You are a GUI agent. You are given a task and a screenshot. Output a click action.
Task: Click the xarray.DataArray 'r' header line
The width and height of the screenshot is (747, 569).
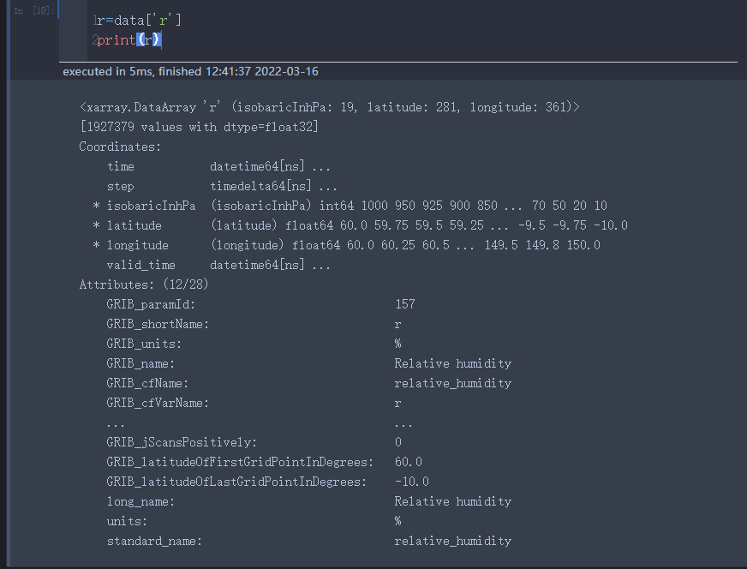coord(330,107)
